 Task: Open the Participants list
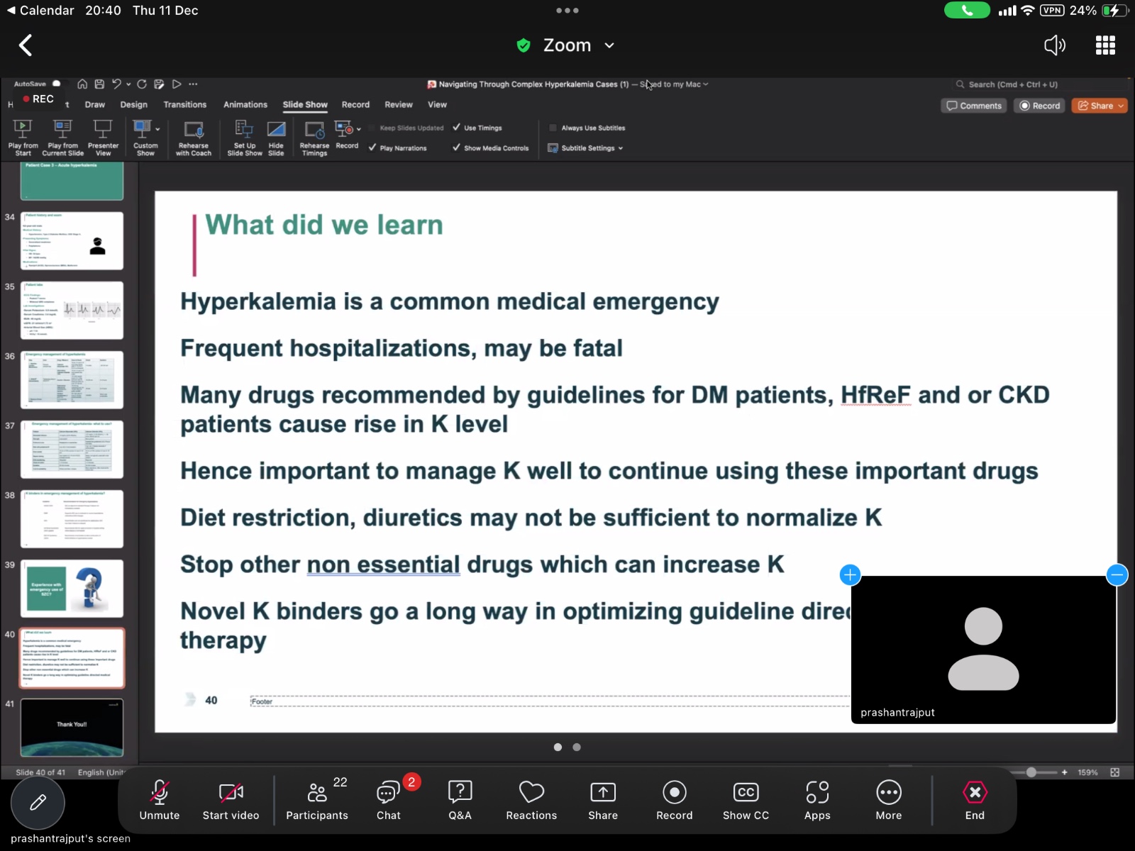click(317, 800)
